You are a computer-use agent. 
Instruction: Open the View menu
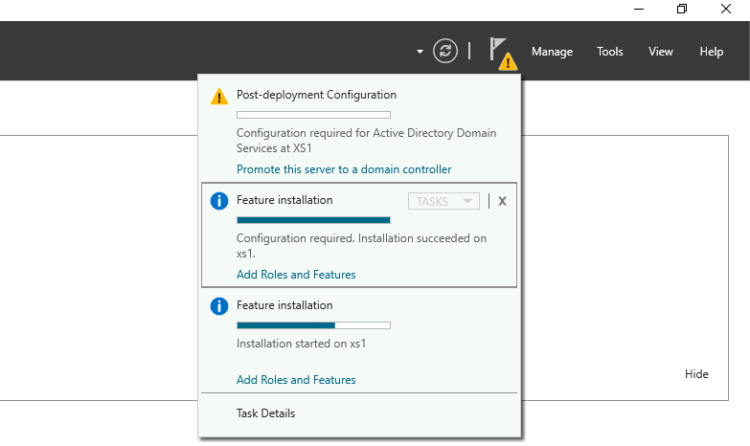pyautogui.click(x=661, y=52)
